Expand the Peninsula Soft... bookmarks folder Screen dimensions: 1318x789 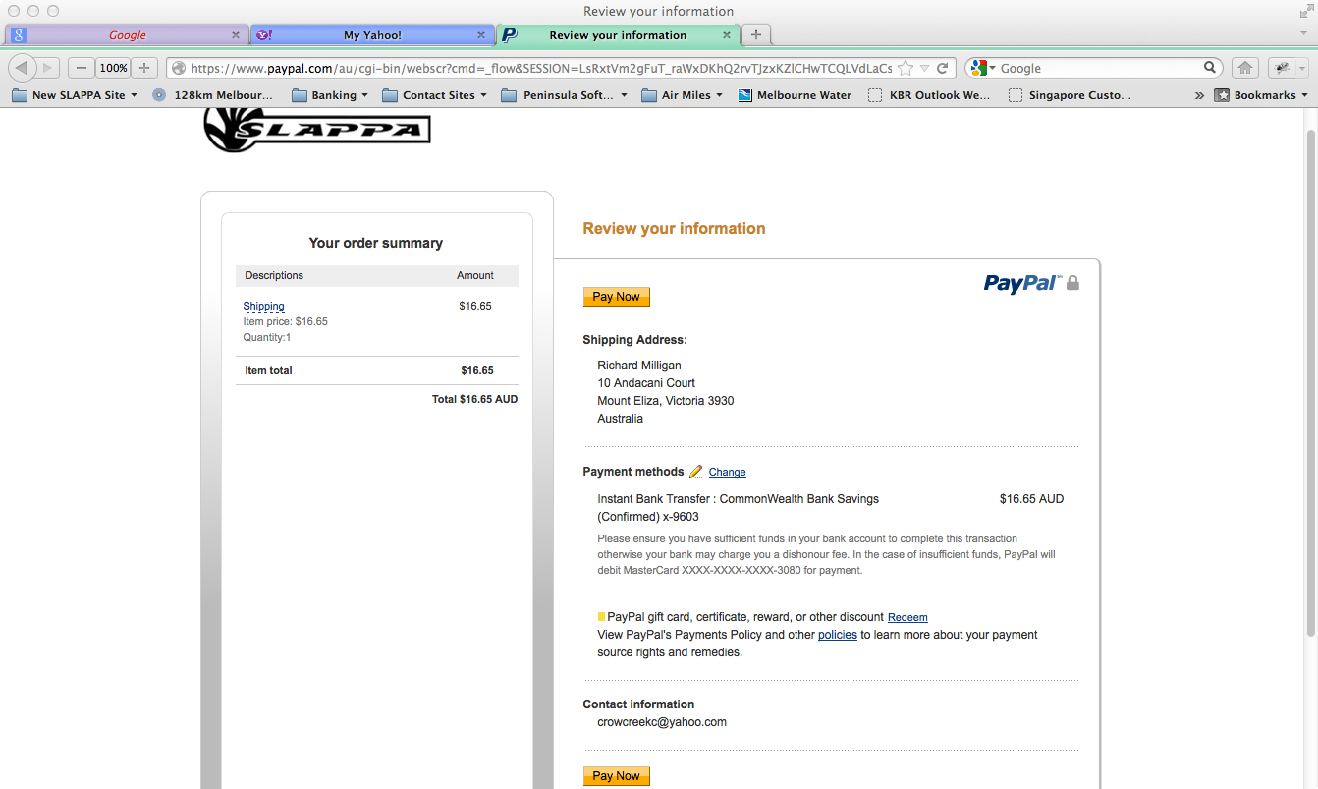coord(565,95)
